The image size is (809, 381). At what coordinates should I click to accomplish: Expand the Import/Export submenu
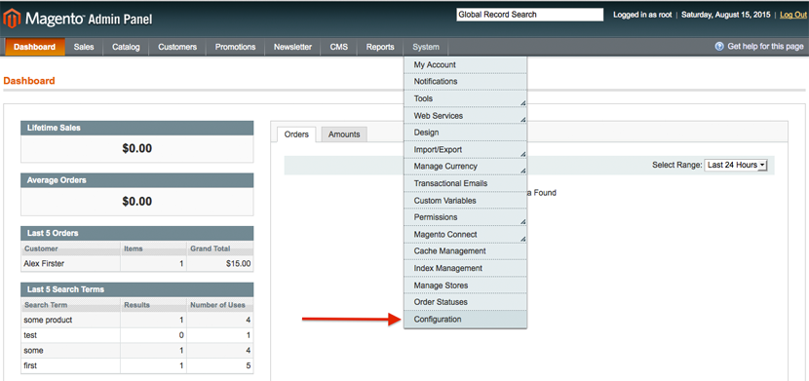(x=465, y=149)
